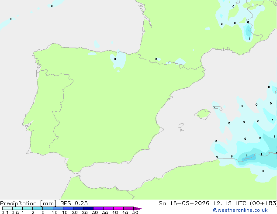Click legend swatch between 0.5 and 1

pos(17,208)
